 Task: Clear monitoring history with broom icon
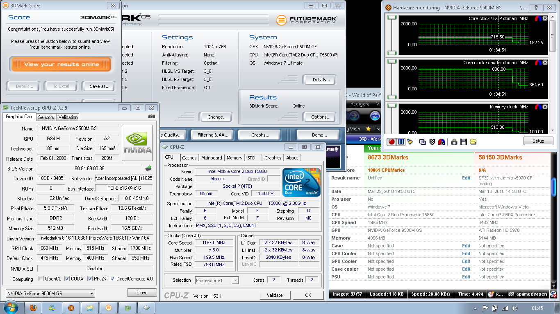(410, 141)
